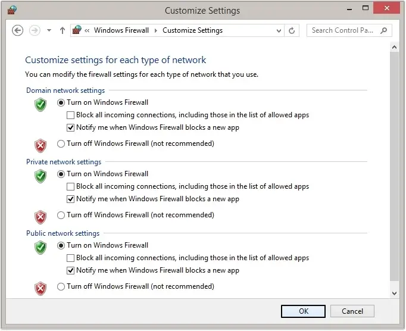Click the Public network settings heading
This screenshot has width=406, height=331.
63,233
